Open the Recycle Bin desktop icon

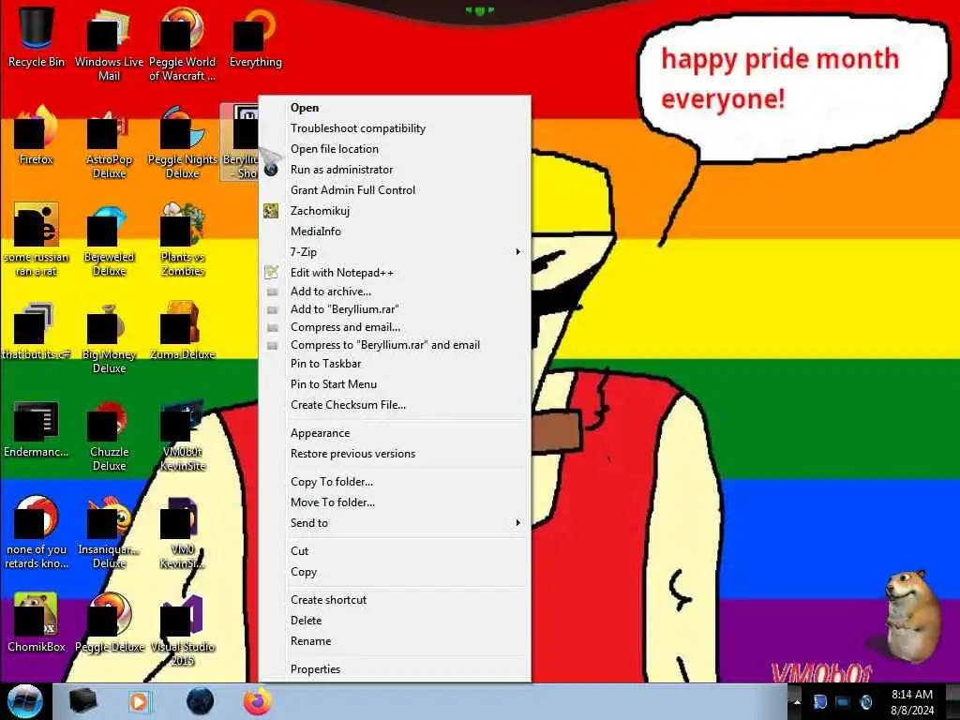pyautogui.click(x=37, y=36)
